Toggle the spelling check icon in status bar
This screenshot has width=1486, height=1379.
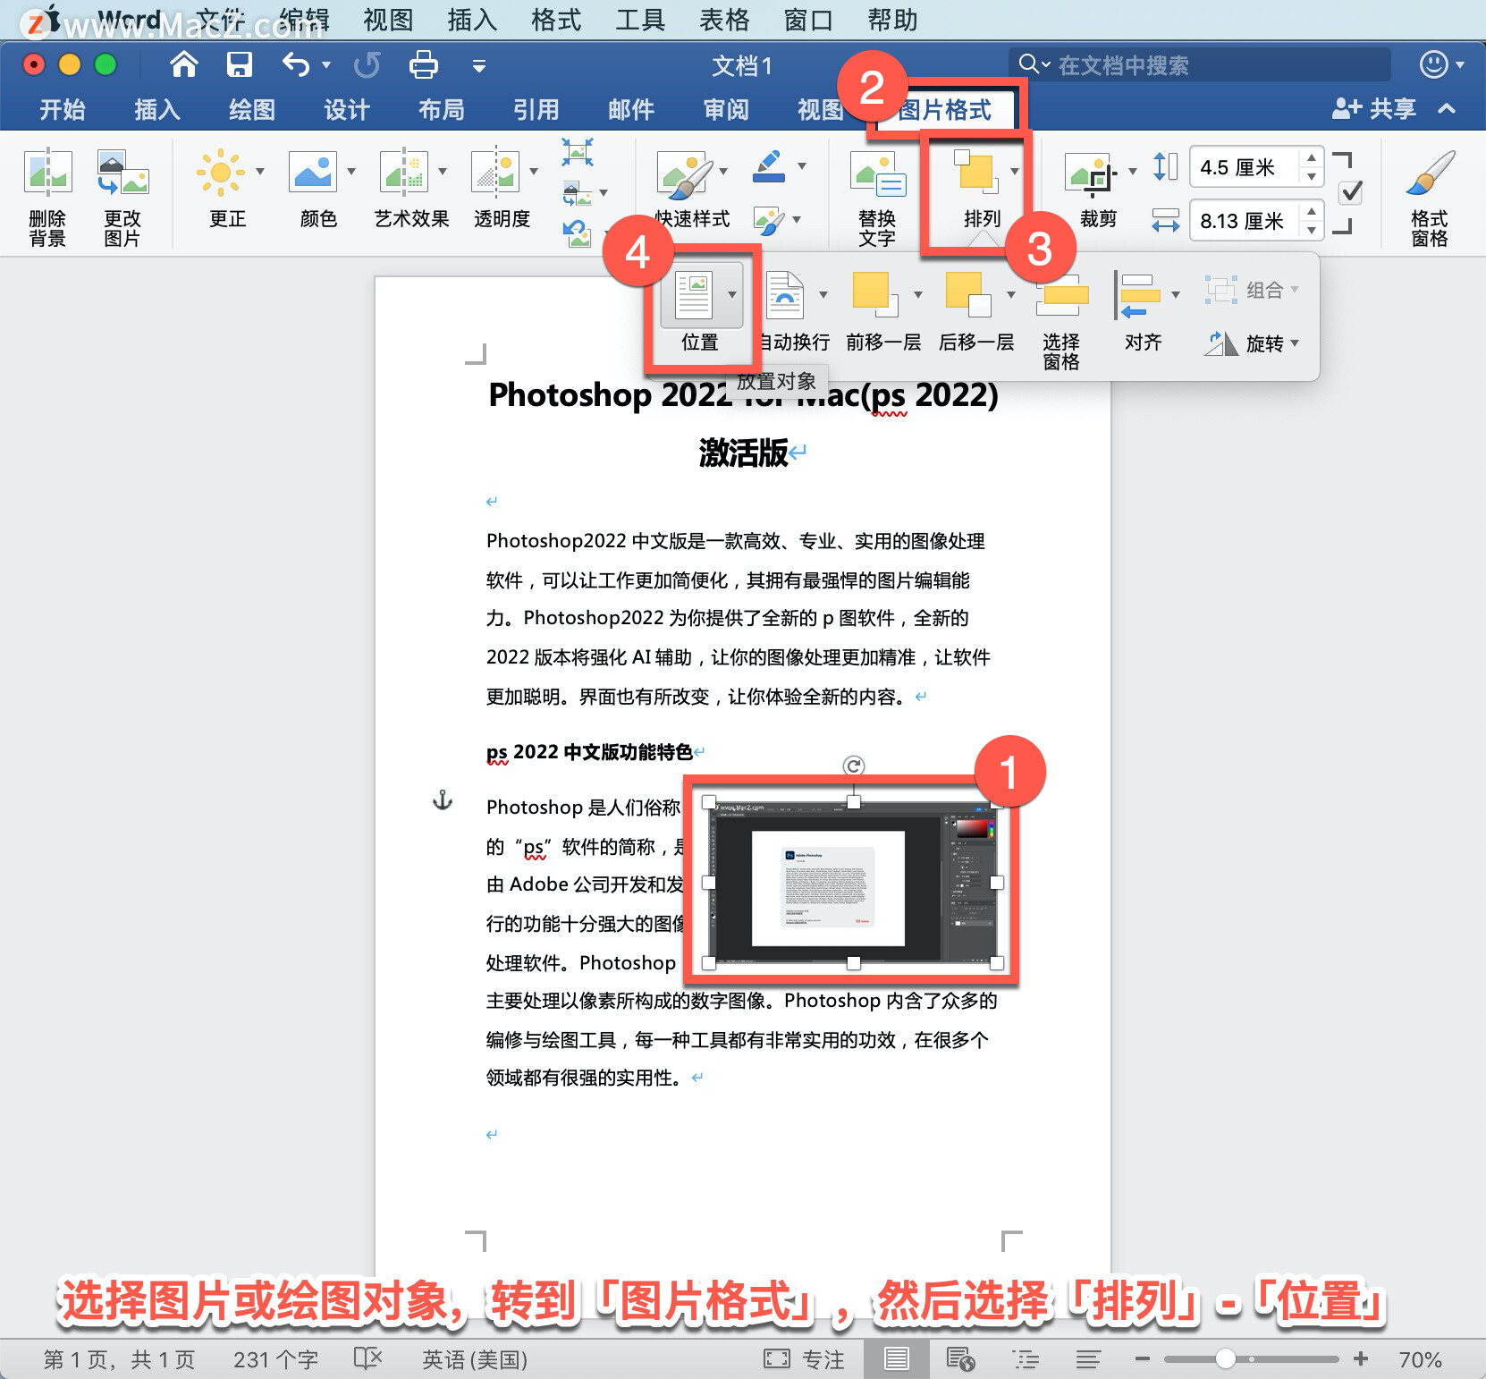coord(368,1359)
